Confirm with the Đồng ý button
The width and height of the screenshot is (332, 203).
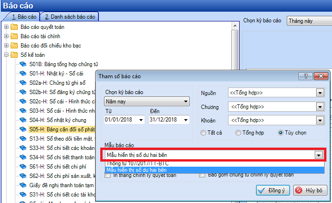[x=274, y=190]
